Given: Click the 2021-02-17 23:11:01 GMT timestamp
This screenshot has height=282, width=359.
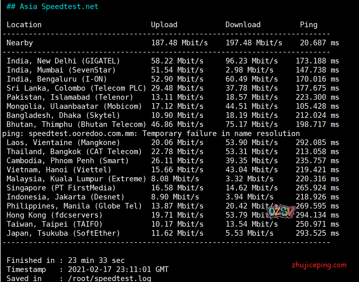Looking at the screenshot, I should (118, 269).
